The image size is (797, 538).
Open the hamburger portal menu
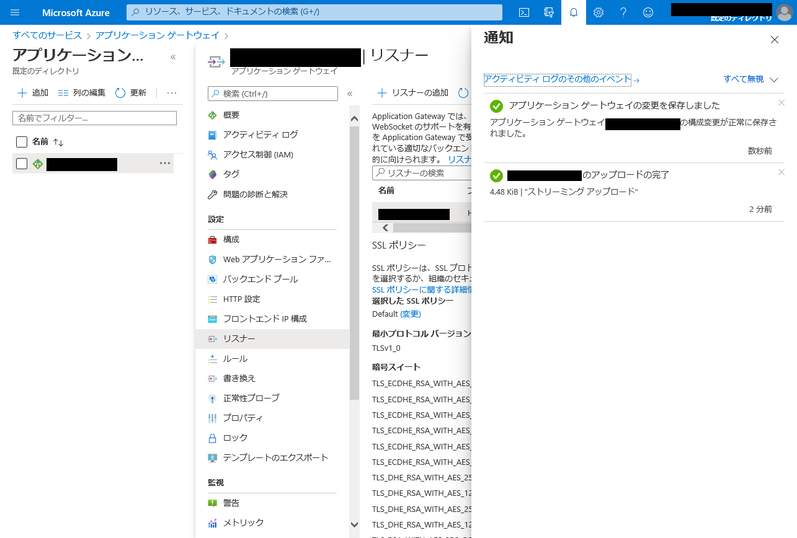point(16,12)
